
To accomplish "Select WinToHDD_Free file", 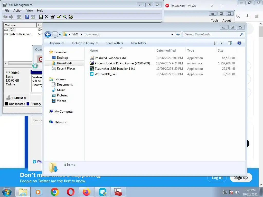I will click(106, 74).
